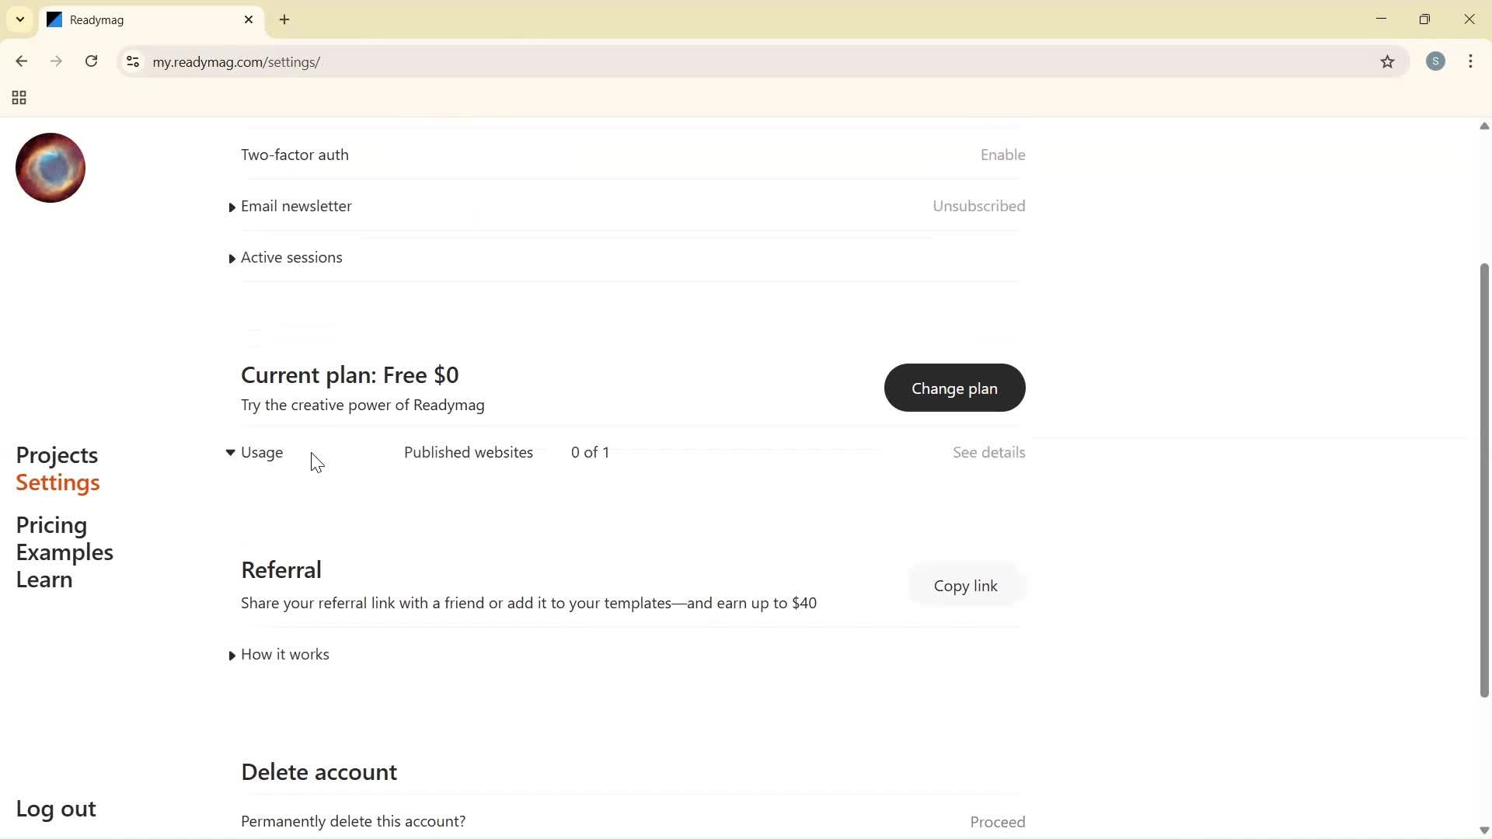Viewport: 1492px width, 839px height.
Task: Copy the referral link
Action: pyautogui.click(x=965, y=586)
